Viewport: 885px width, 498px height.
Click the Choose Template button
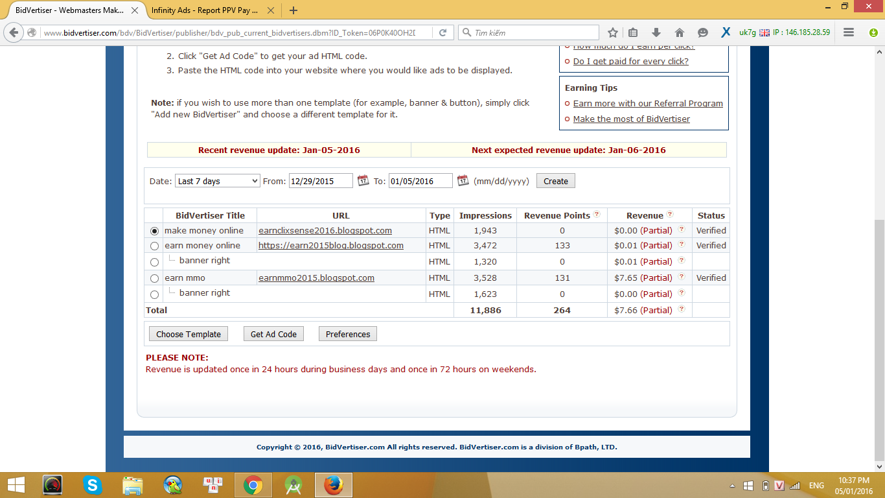click(189, 334)
